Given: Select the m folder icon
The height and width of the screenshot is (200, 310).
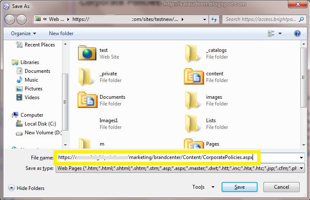Looking at the screenshot, I should pos(85,143).
